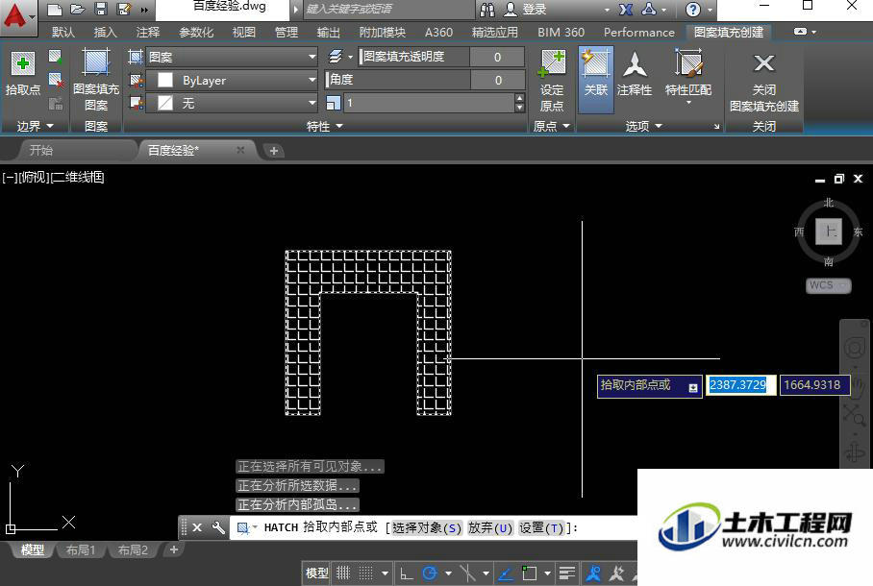
Task: Open the AutoCAD application menu logo
Action: tap(15, 16)
